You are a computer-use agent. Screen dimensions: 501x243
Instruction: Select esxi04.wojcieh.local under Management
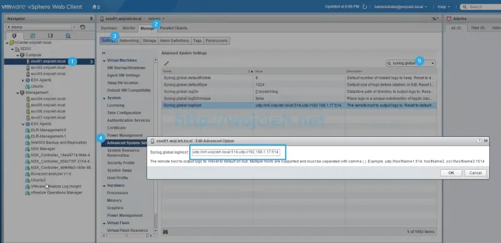click(48, 99)
